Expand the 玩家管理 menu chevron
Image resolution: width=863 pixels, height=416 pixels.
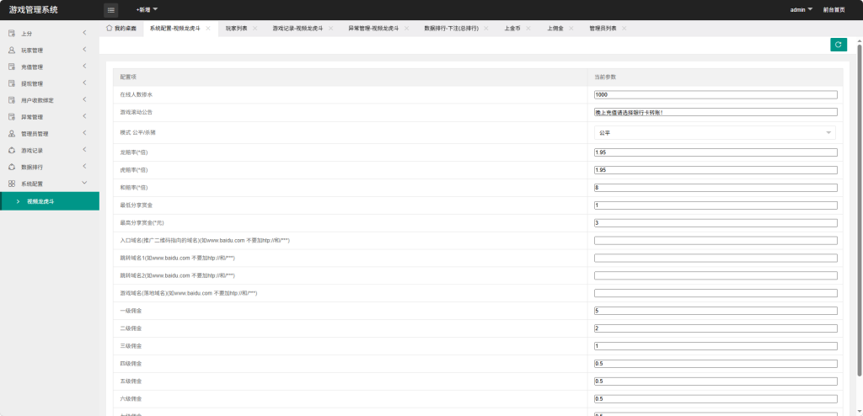pos(85,50)
